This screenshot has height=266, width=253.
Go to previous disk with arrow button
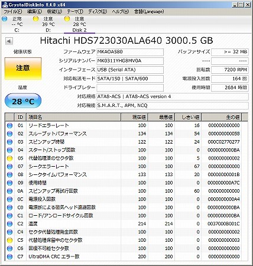[9, 41]
